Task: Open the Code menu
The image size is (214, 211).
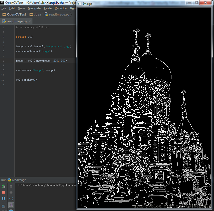Action: 48,8
